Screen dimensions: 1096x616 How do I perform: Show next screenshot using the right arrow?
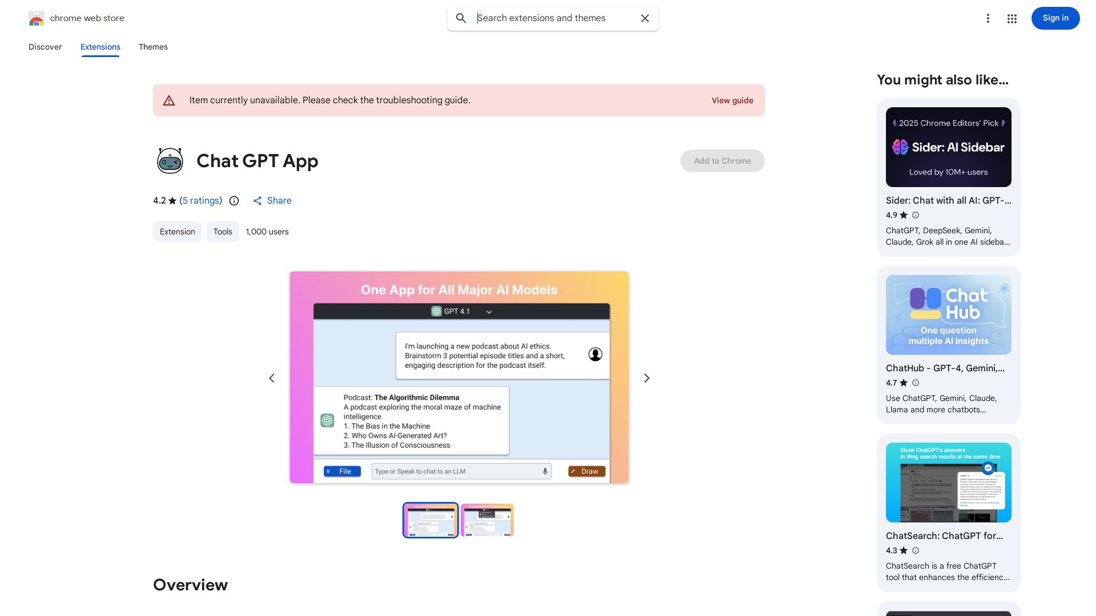pyautogui.click(x=646, y=378)
